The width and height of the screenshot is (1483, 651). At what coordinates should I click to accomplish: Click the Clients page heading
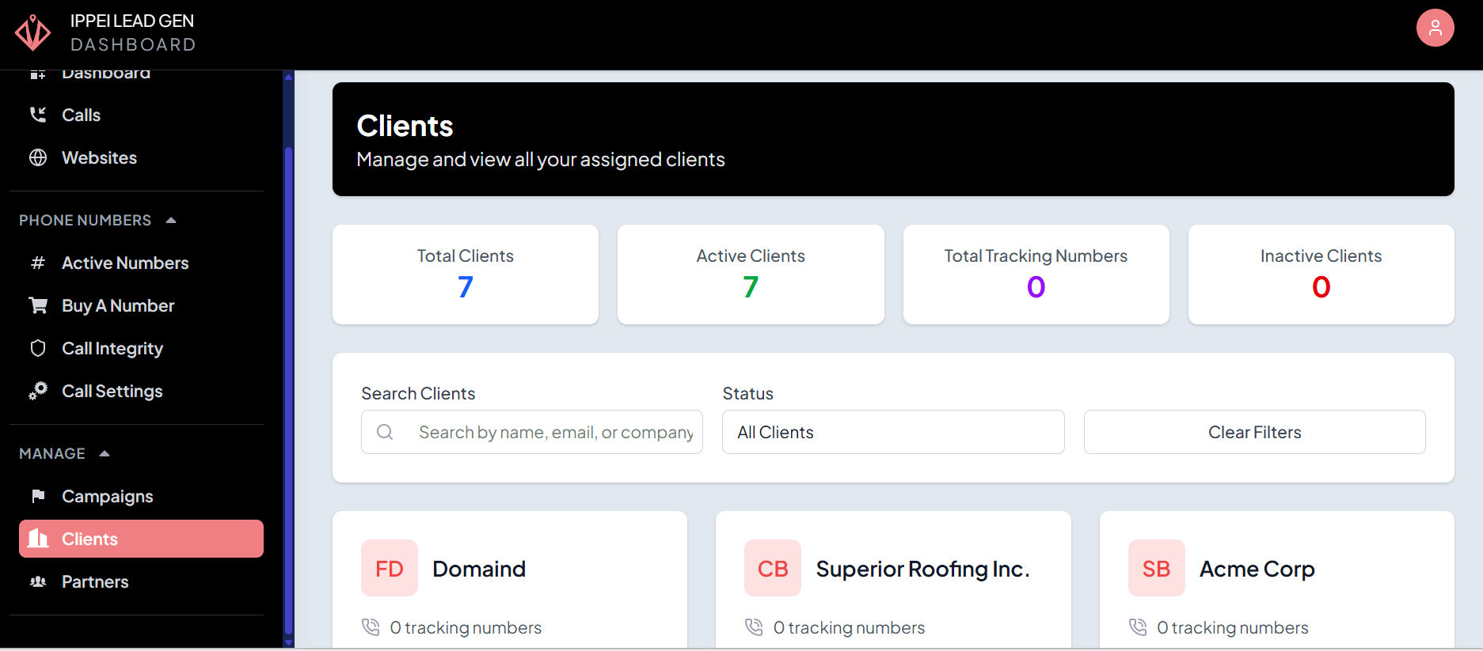tap(405, 126)
